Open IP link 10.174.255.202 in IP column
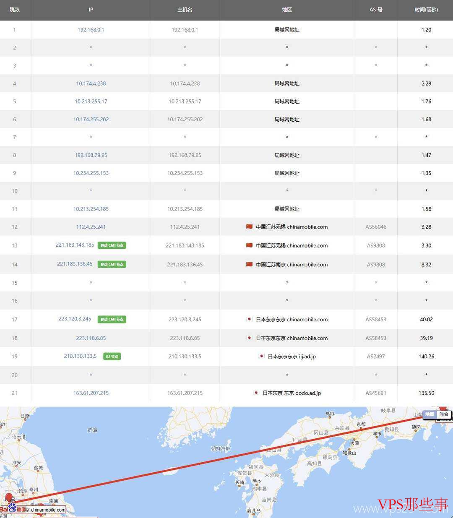453x518 pixels. coord(91,119)
